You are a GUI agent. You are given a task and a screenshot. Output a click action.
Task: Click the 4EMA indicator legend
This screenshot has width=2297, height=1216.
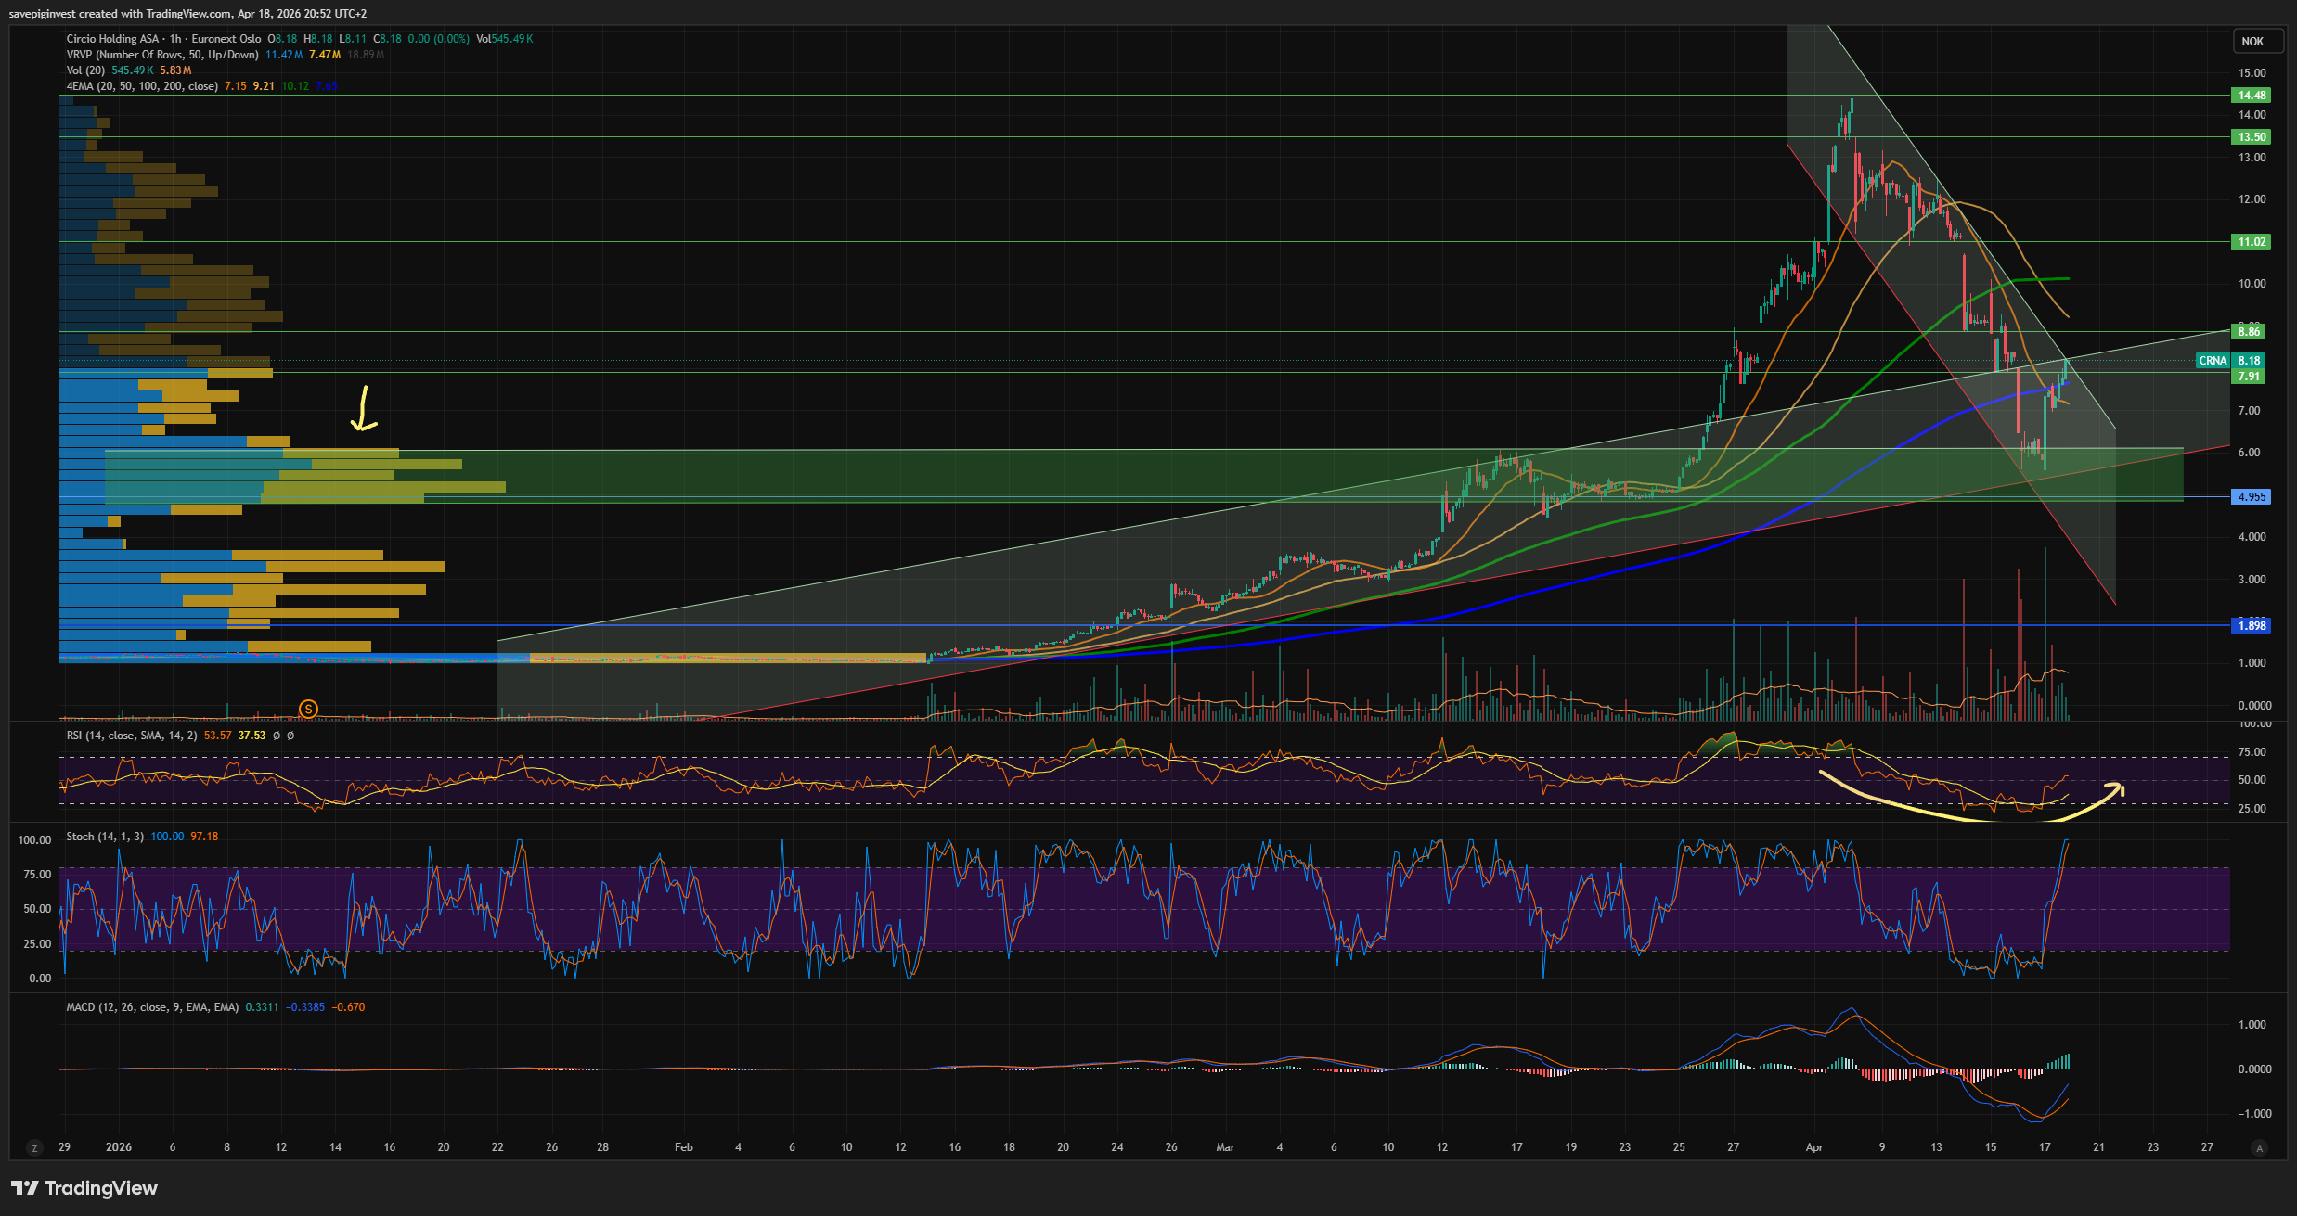141,86
